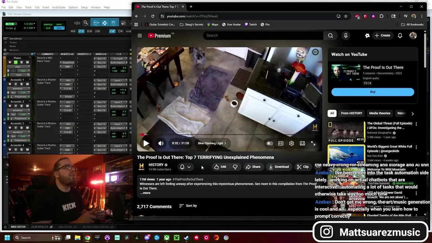Enable Shuffle edit mode in Pro Tools
Screen dimensions: 432x243
click(48, 25)
